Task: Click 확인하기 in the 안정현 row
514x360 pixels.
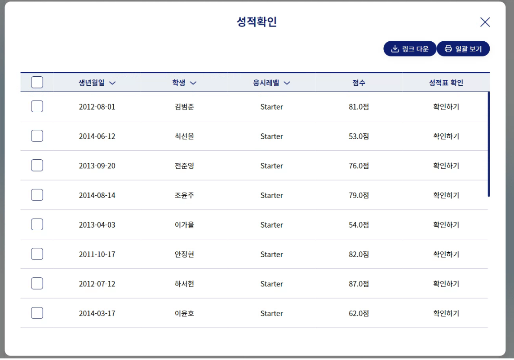Action: (x=446, y=254)
